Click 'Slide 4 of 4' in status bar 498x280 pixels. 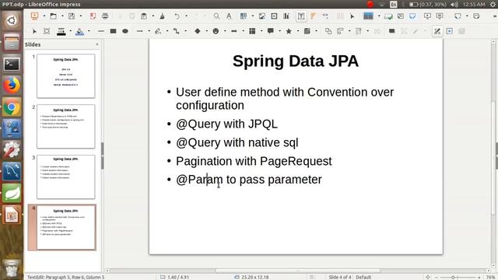tap(340, 277)
